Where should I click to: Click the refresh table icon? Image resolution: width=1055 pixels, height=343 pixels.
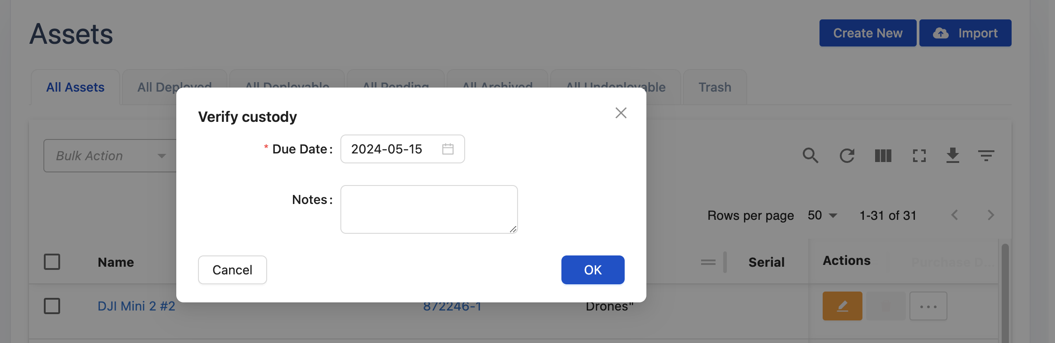847,156
